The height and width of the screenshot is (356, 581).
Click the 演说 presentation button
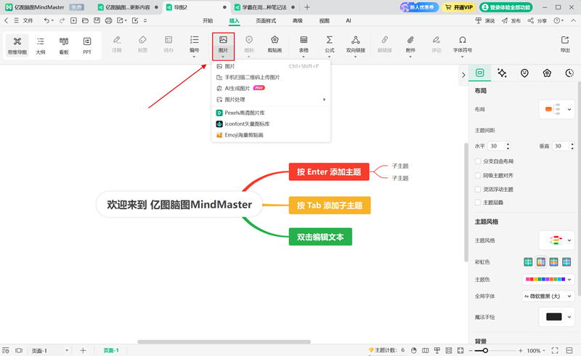485,21
